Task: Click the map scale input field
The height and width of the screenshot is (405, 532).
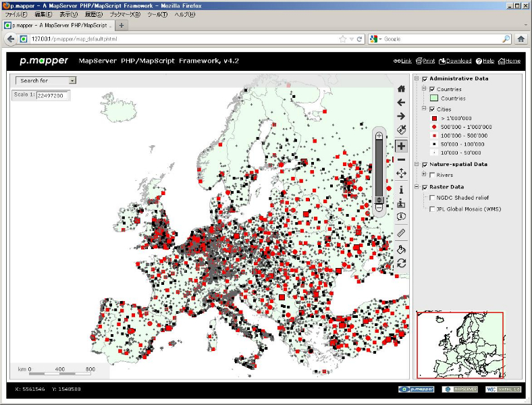Action: tap(52, 96)
